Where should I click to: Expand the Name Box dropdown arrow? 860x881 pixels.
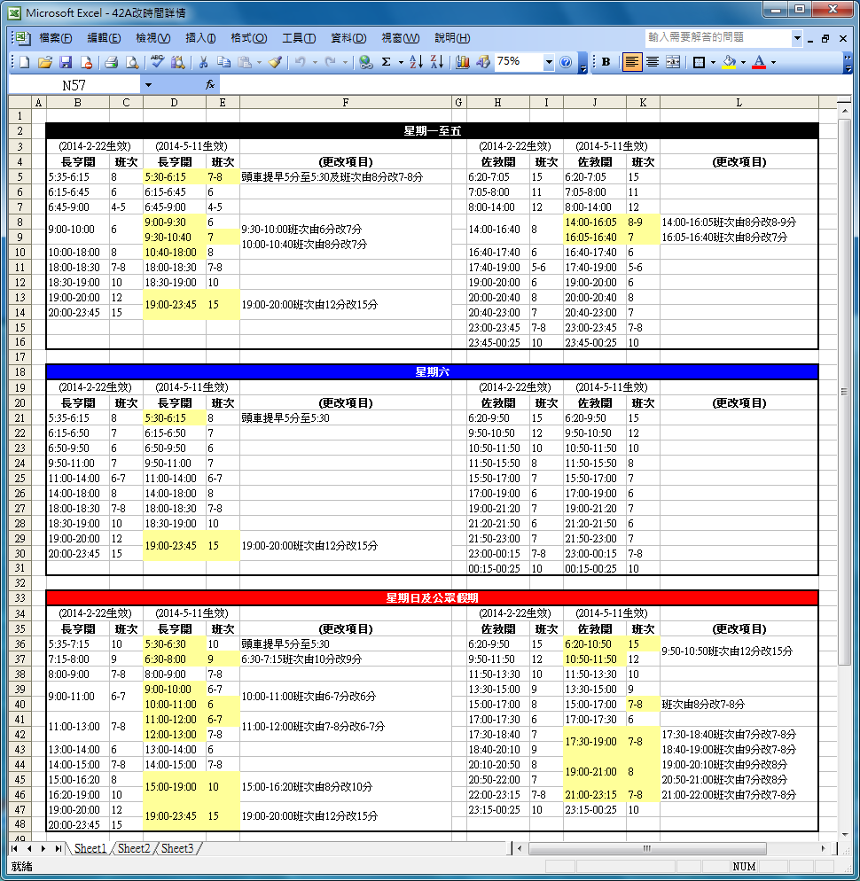tap(148, 85)
